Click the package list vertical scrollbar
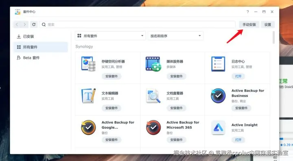293x161 pixels. coord(274,37)
